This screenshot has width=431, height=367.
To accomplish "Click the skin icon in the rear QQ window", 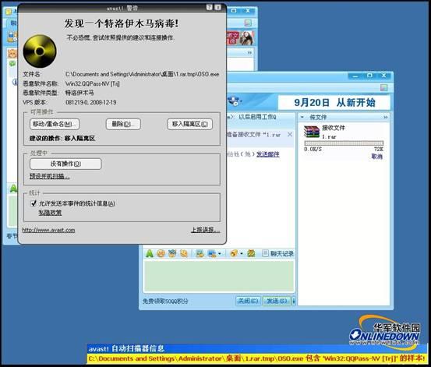I will coord(248,23).
